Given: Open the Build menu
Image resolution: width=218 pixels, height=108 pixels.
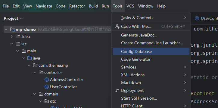Looking at the screenshot, I should [93, 6].
